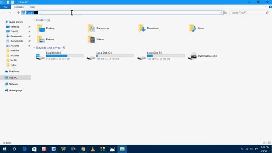Open the Music folder icon
Screen dimensions: 272x153
point(193,28)
